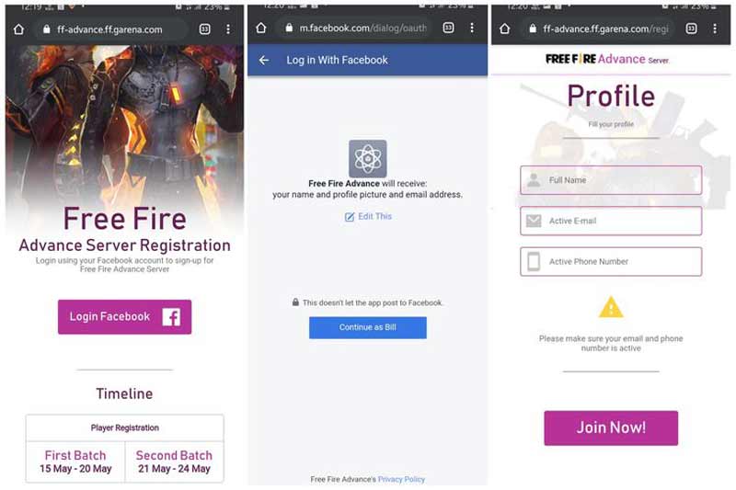
Task: Focus the Active Phone Number field
Action: (x=611, y=262)
